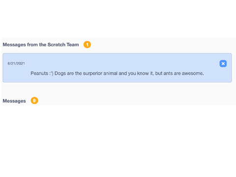
Task: Click the 6/21/2021 date label
Action: pyautogui.click(x=16, y=63)
